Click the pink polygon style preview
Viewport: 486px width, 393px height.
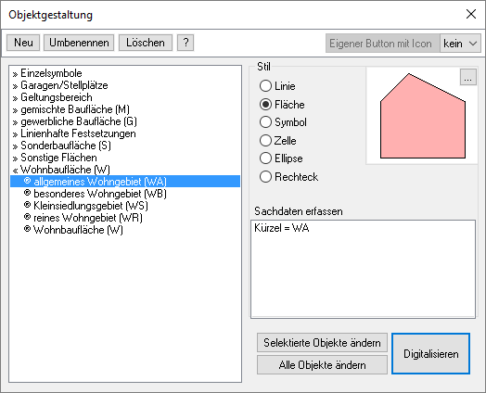tap(423, 117)
